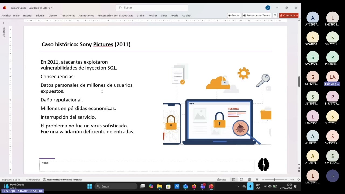345x194 pixels.
Task: Show hidden system tray icons chevron
Action: click(x=238, y=186)
